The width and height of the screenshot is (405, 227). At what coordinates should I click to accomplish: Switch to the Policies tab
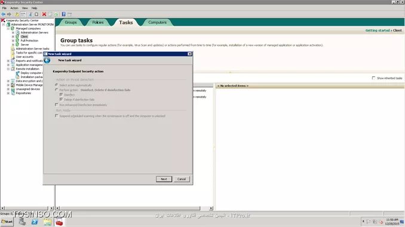pyautogui.click(x=98, y=23)
